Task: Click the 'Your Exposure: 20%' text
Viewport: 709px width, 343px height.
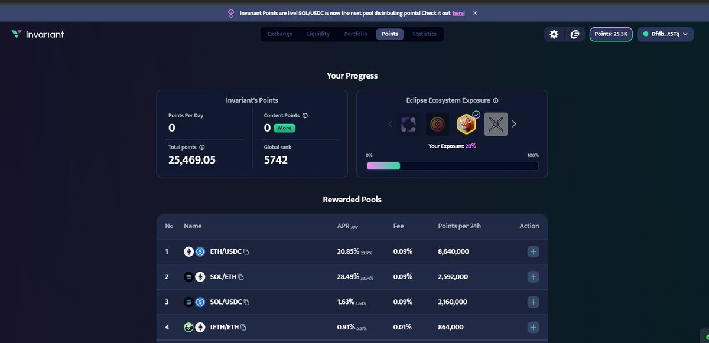Action: (452, 146)
